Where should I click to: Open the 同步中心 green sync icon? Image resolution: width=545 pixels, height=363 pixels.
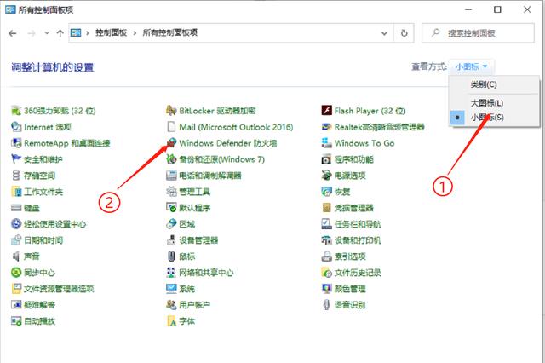[x=16, y=273]
